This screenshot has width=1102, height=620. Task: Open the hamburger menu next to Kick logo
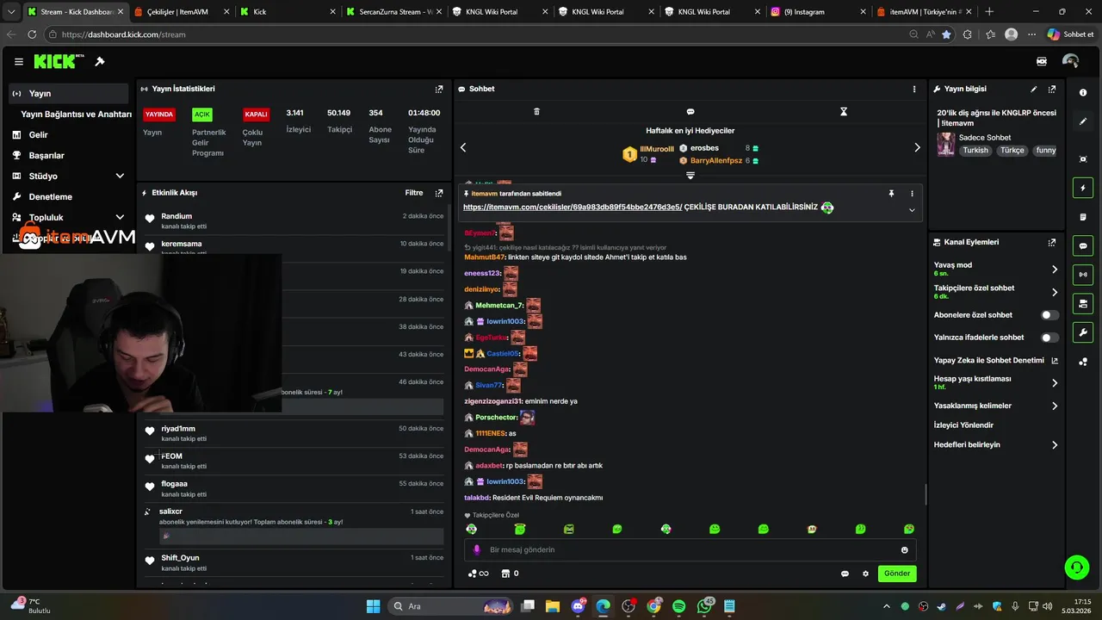[x=19, y=62]
